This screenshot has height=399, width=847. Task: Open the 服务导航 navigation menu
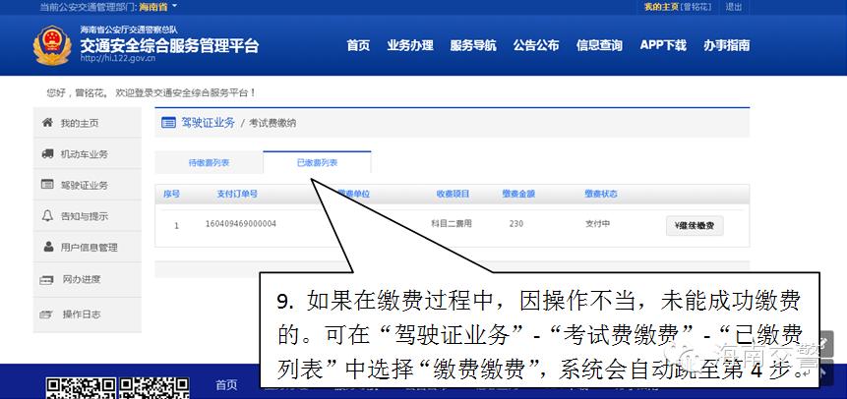point(473,45)
